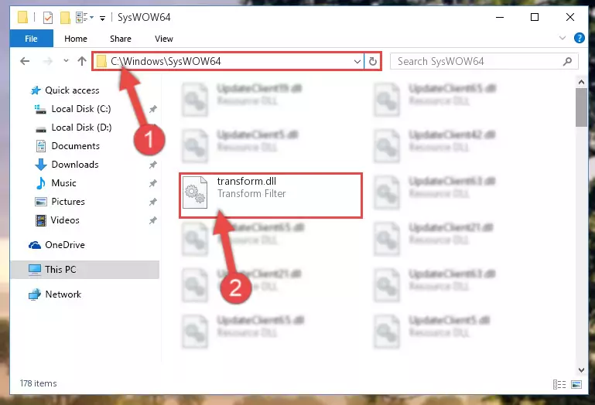Switch to large icons view layout
The height and width of the screenshot is (405, 595).
(x=576, y=384)
